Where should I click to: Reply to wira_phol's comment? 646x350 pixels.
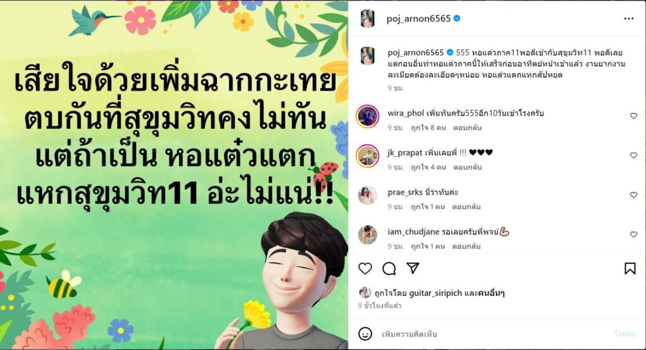[467, 128]
